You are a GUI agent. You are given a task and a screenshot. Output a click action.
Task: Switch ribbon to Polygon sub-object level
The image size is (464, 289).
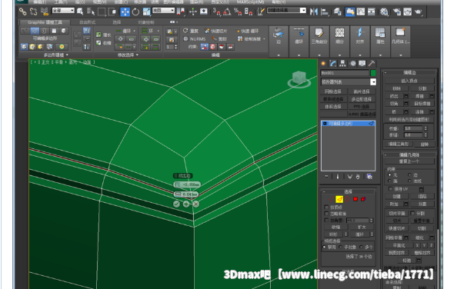[x=54, y=31]
